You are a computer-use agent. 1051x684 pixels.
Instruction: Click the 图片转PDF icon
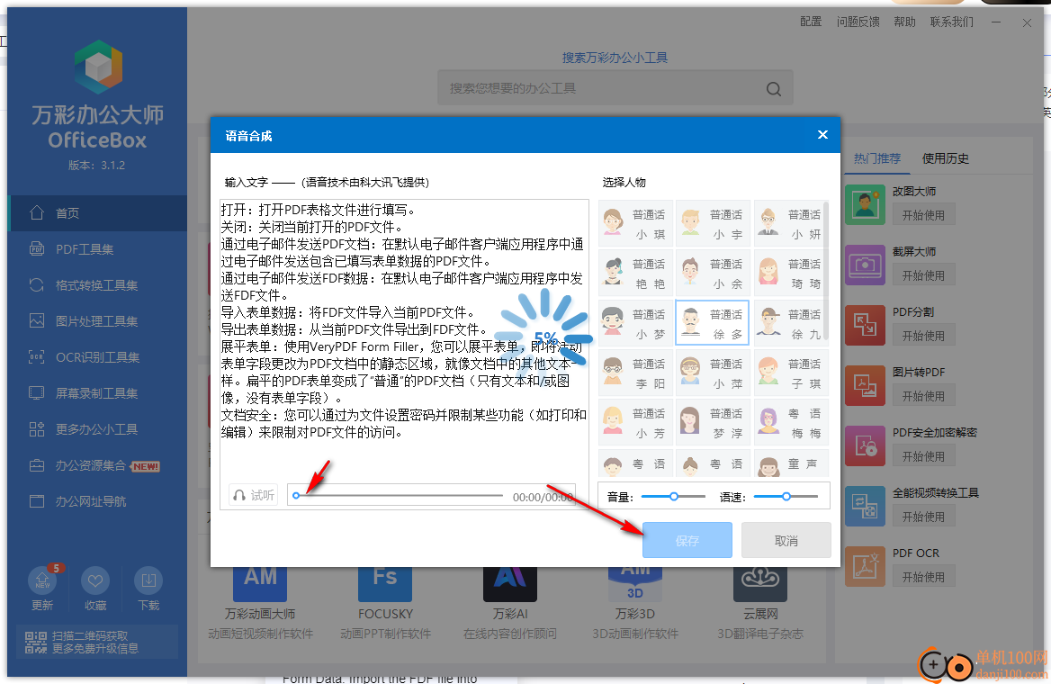(865, 385)
